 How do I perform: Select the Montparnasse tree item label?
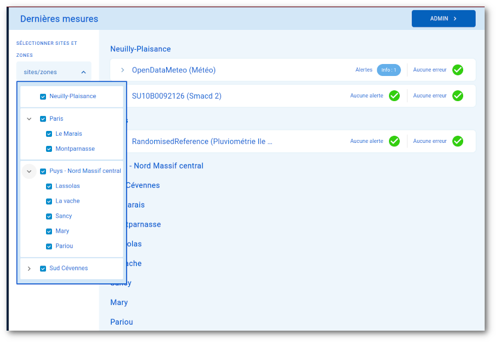click(75, 149)
